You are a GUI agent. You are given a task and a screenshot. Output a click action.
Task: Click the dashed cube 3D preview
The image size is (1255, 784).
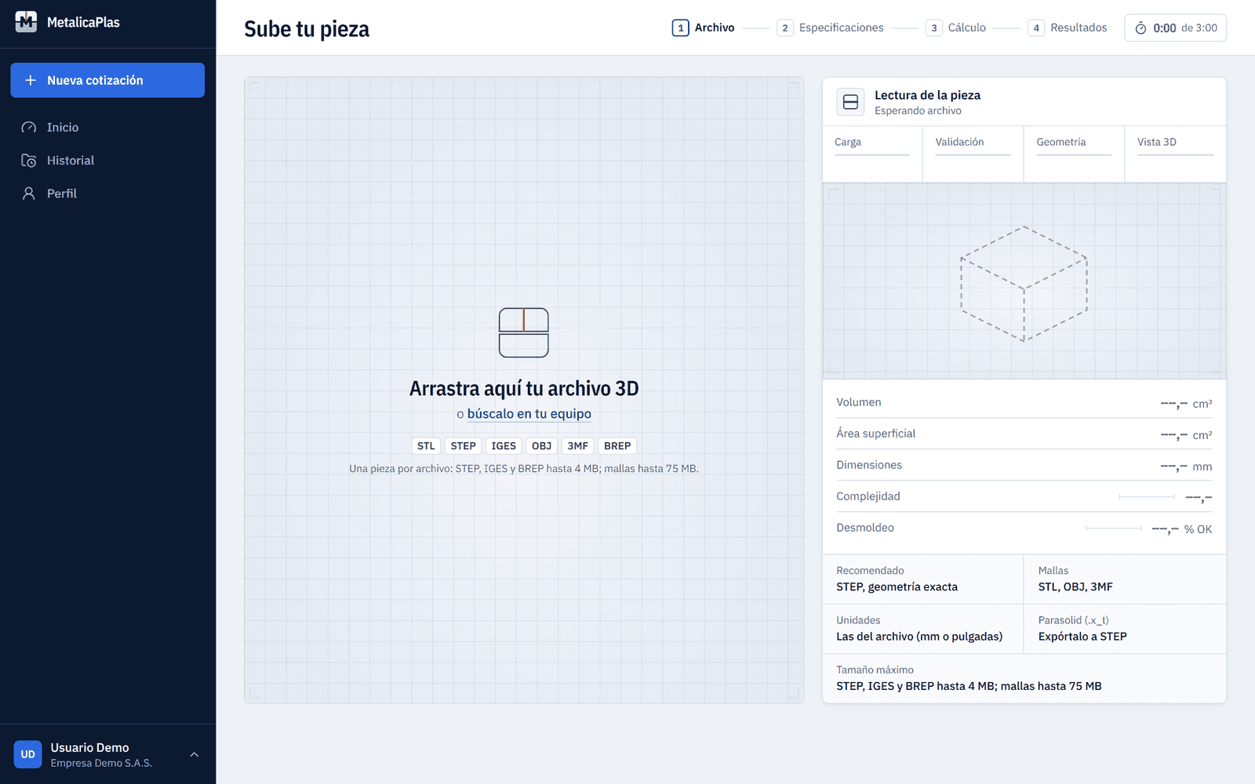coord(1024,283)
